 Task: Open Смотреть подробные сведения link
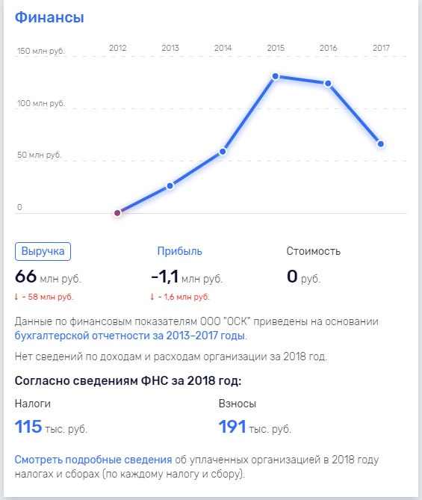[x=93, y=460]
